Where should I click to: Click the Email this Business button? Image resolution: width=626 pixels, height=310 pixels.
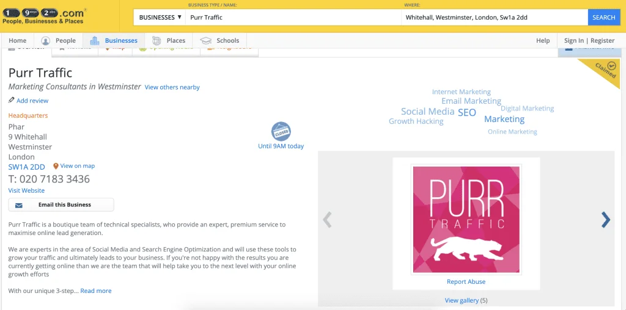click(x=61, y=205)
